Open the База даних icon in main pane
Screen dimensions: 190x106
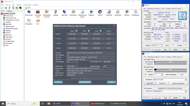[x=29, y=22]
